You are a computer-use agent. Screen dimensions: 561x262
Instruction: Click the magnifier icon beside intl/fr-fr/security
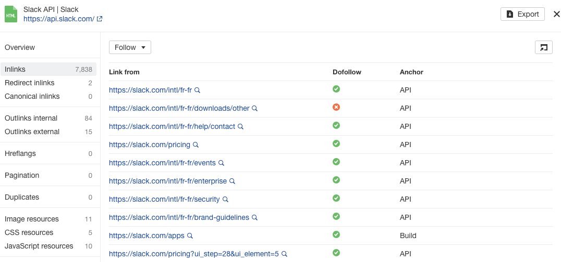pyautogui.click(x=226, y=200)
